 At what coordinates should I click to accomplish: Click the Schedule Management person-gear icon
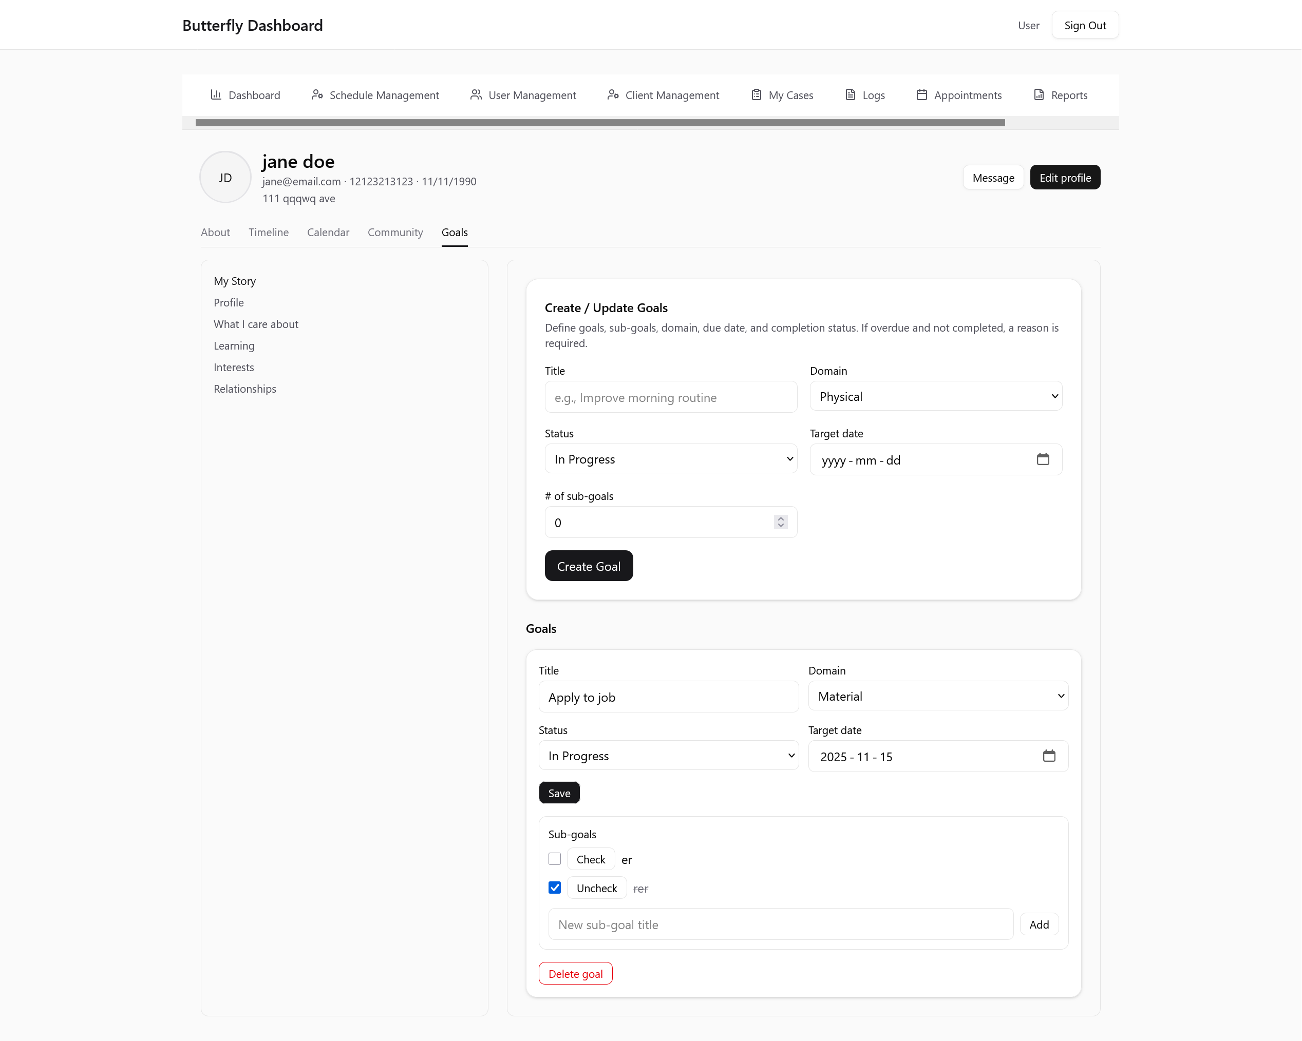[x=316, y=95]
